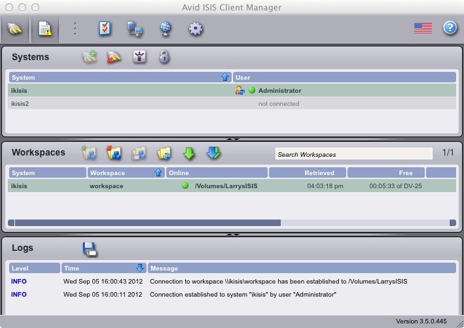Image resolution: width=464 pixels, height=328 pixels.
Task: Click the Level column header in Logs
Action: point(35,269)
